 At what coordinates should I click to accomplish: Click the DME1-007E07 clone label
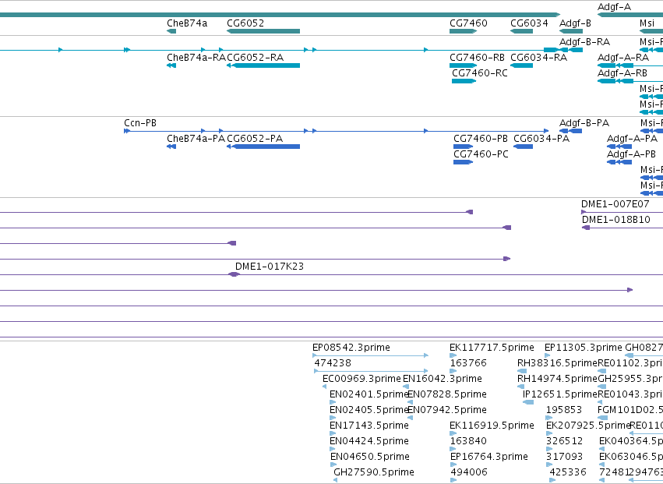(x=615, y=204)
